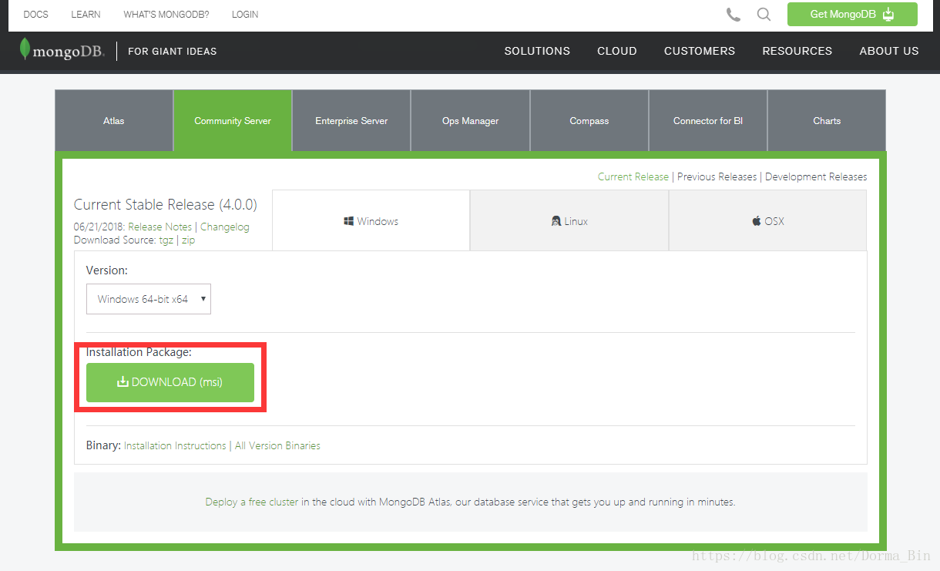Open search using the magnifier icon

pyautogui.click(x=764, y=14)
